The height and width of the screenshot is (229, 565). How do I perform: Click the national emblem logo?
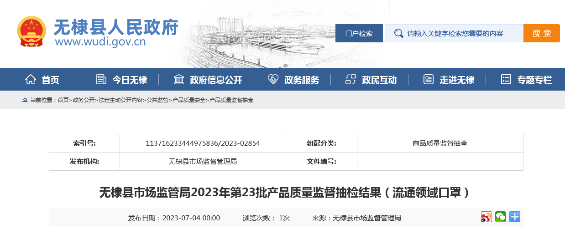pos(31,31)
